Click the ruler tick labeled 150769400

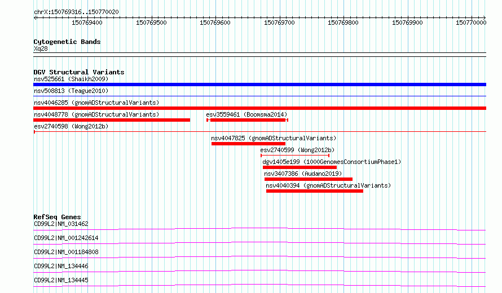pos(87,23)
